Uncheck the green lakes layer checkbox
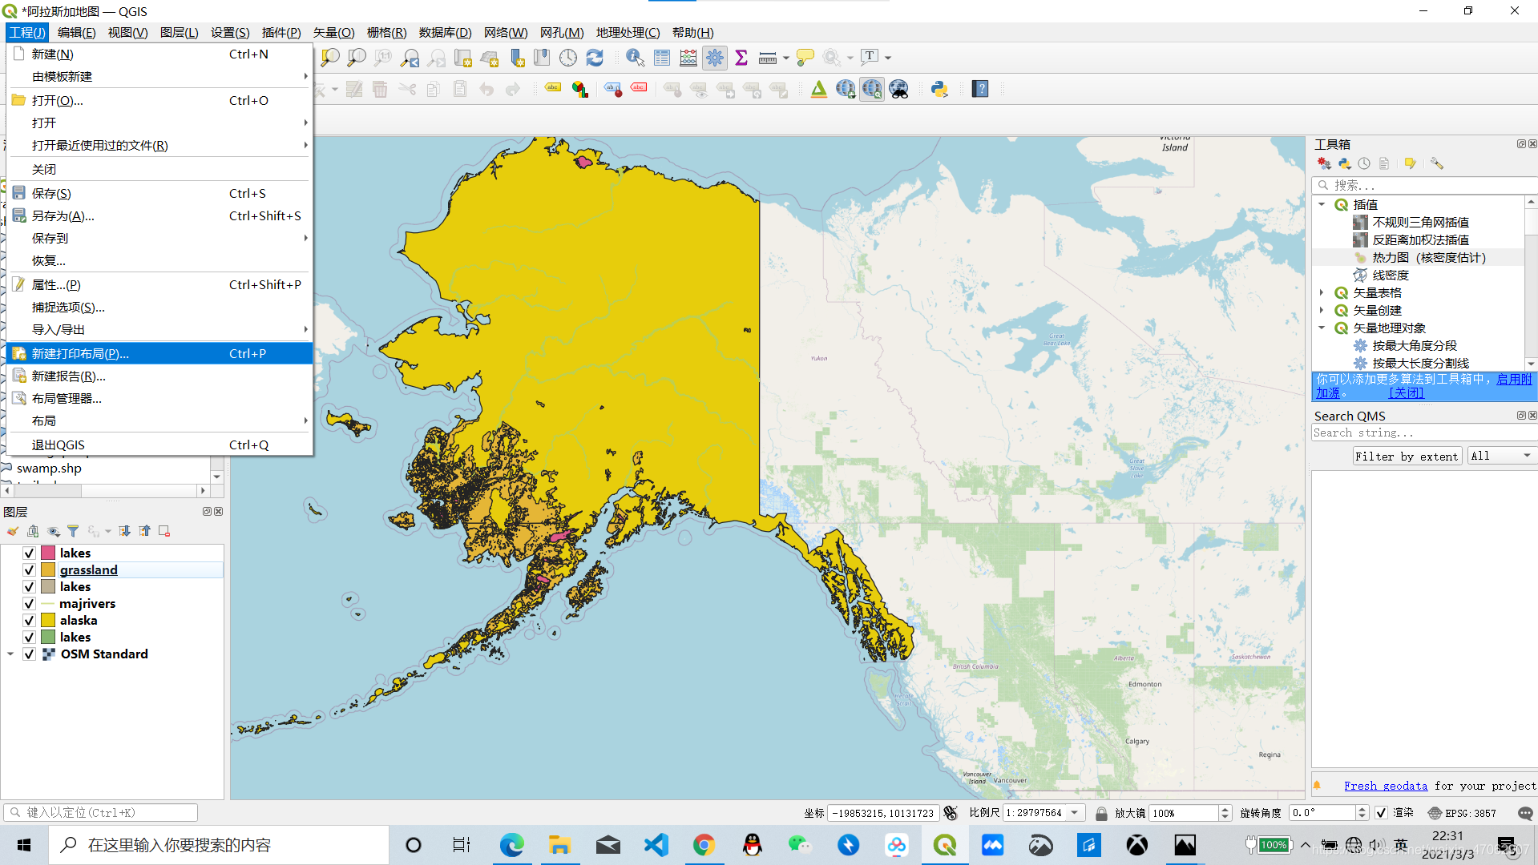Viewport: 1538px width, 865px height. (x=29, y=638)
